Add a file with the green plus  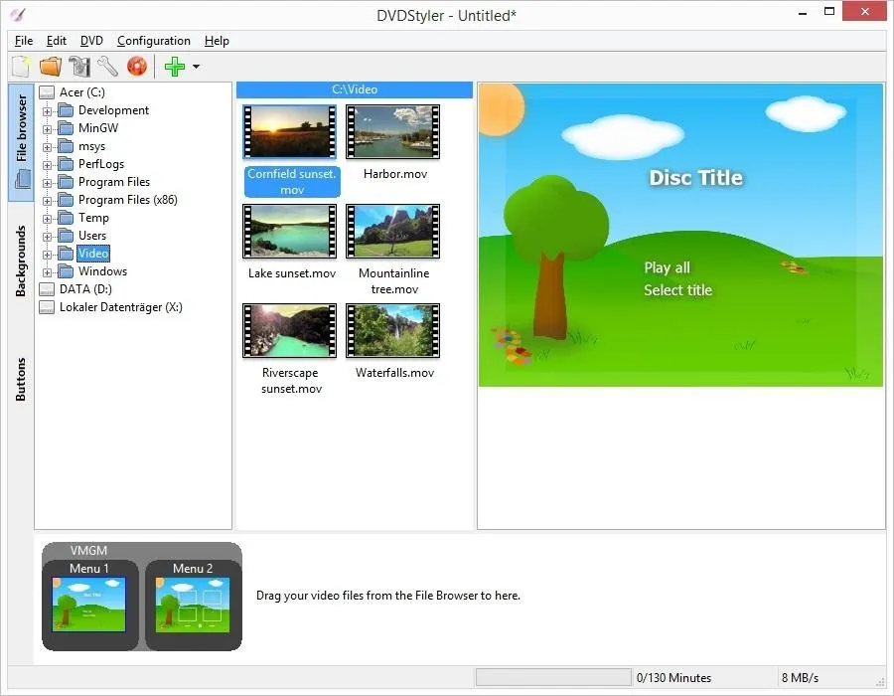pyautogui.click(x=175, y=67)
